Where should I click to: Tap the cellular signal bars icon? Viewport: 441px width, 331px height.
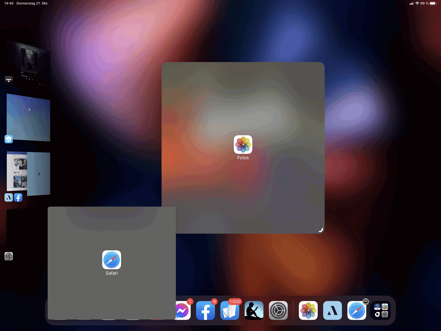pyautogui.click(x=412, y=4)
